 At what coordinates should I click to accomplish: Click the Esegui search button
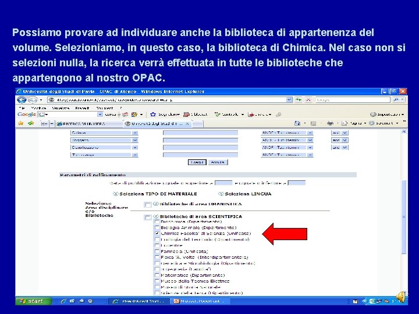tap(197, 162)
